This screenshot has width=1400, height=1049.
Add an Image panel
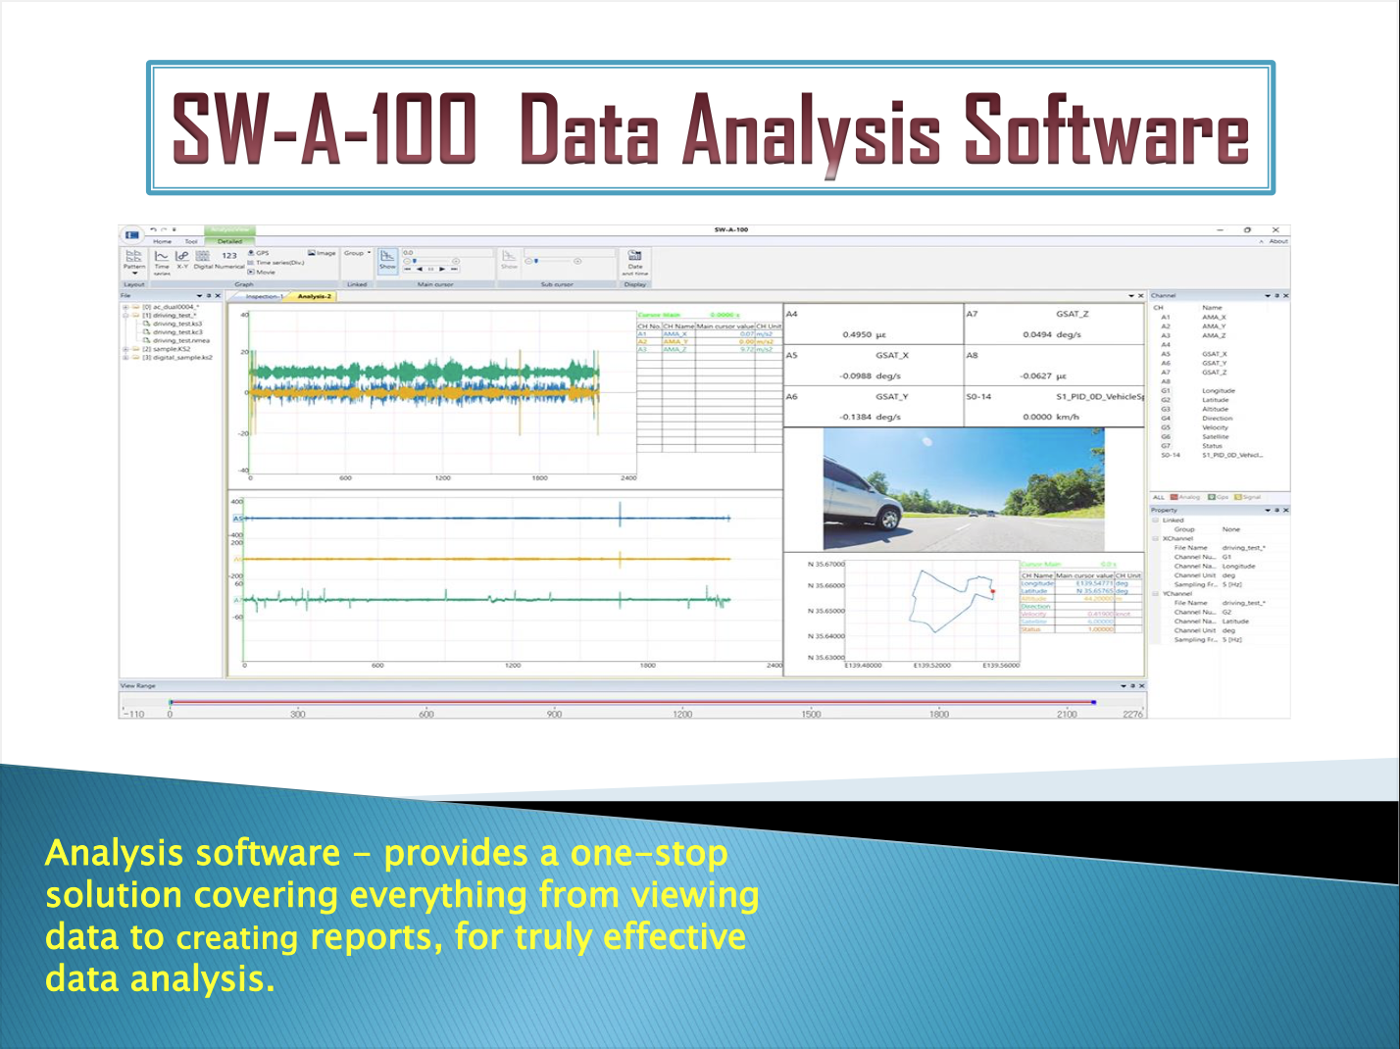coord(322,253)
